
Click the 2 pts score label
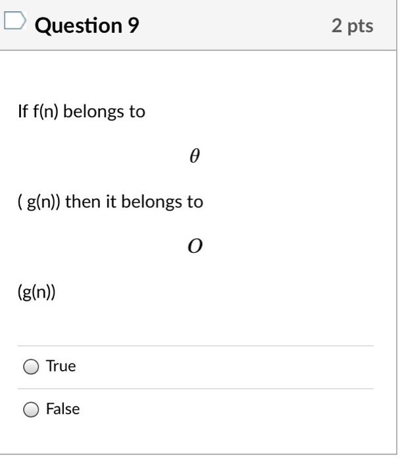coord(353,26)
